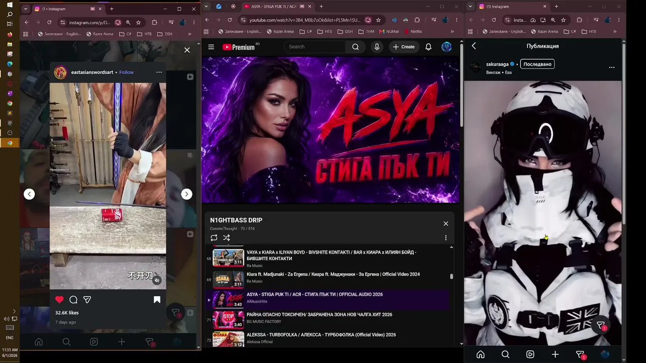Expand bookmarks overflow in left Instagram window
The width and height of the screenshot is (646, 363).
click(190, 34)
